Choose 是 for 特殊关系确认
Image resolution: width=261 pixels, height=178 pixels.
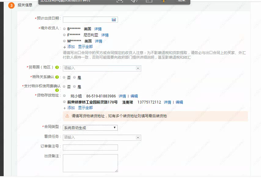point(74,78)
